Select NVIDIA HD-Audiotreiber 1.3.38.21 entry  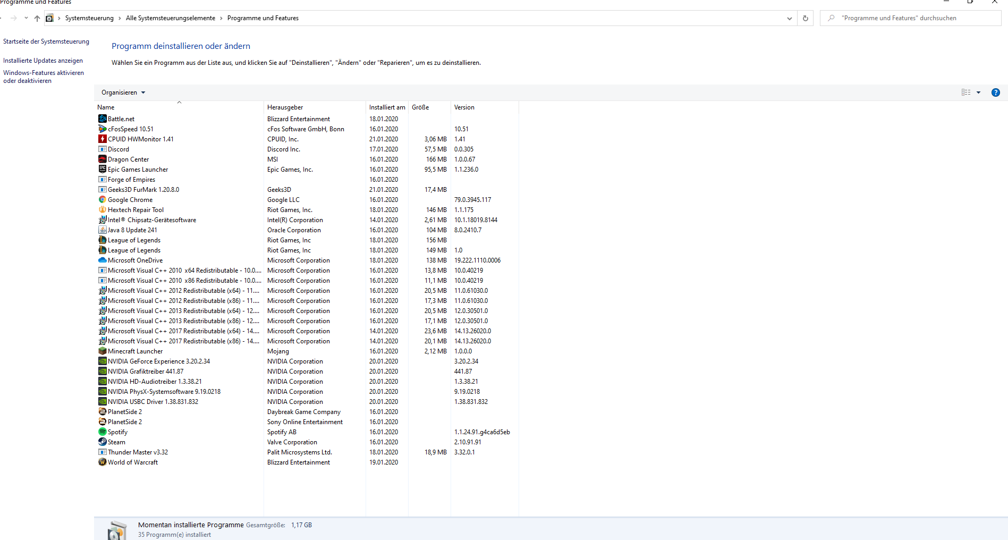[307, 381]
